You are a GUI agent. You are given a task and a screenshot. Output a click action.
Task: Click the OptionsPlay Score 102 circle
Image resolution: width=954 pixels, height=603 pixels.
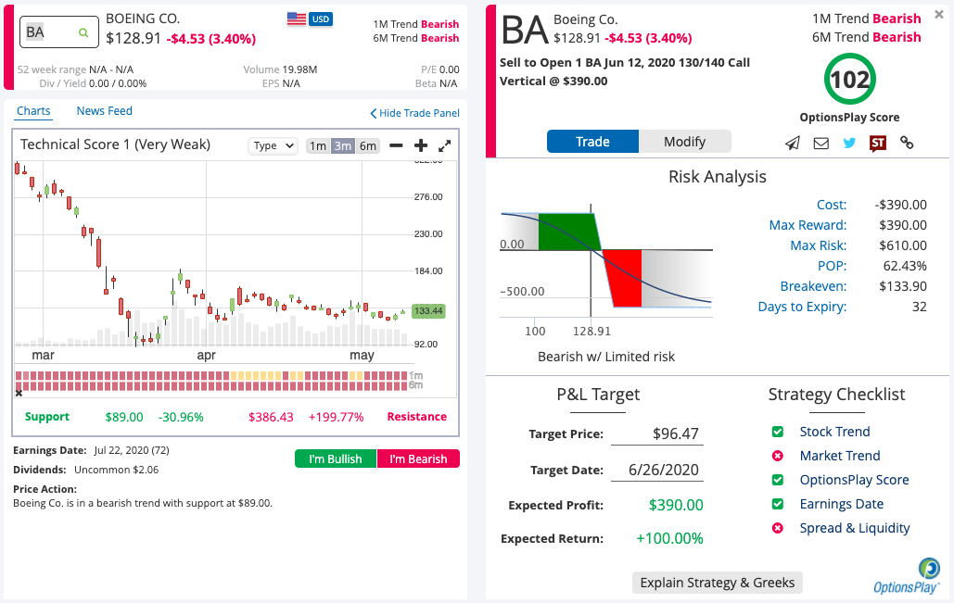(x=849, y=79)
